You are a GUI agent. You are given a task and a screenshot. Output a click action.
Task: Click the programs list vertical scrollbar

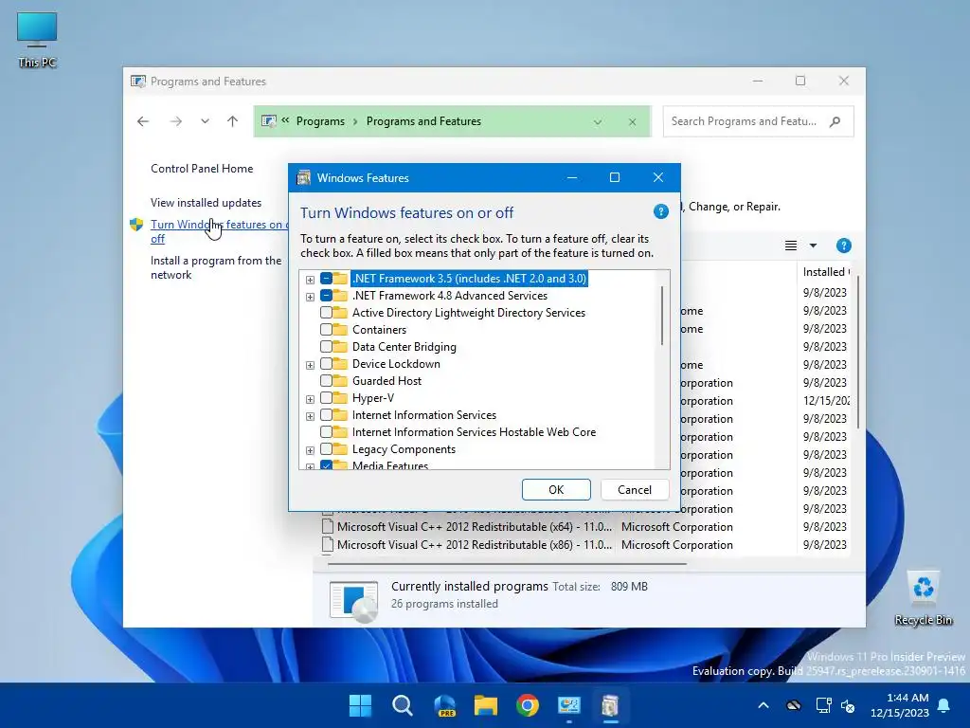857,353
